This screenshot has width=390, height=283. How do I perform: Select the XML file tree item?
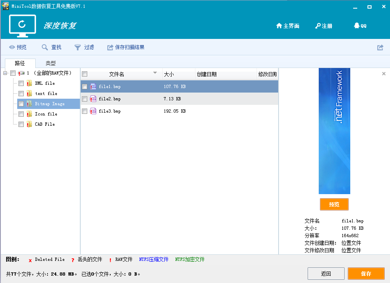point(45,83)
